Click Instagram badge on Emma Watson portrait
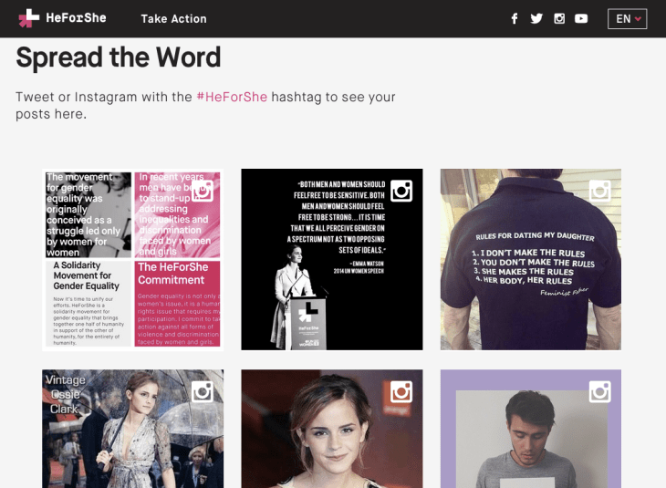Screen dimensions: 666x488 [x=401, y=391]
